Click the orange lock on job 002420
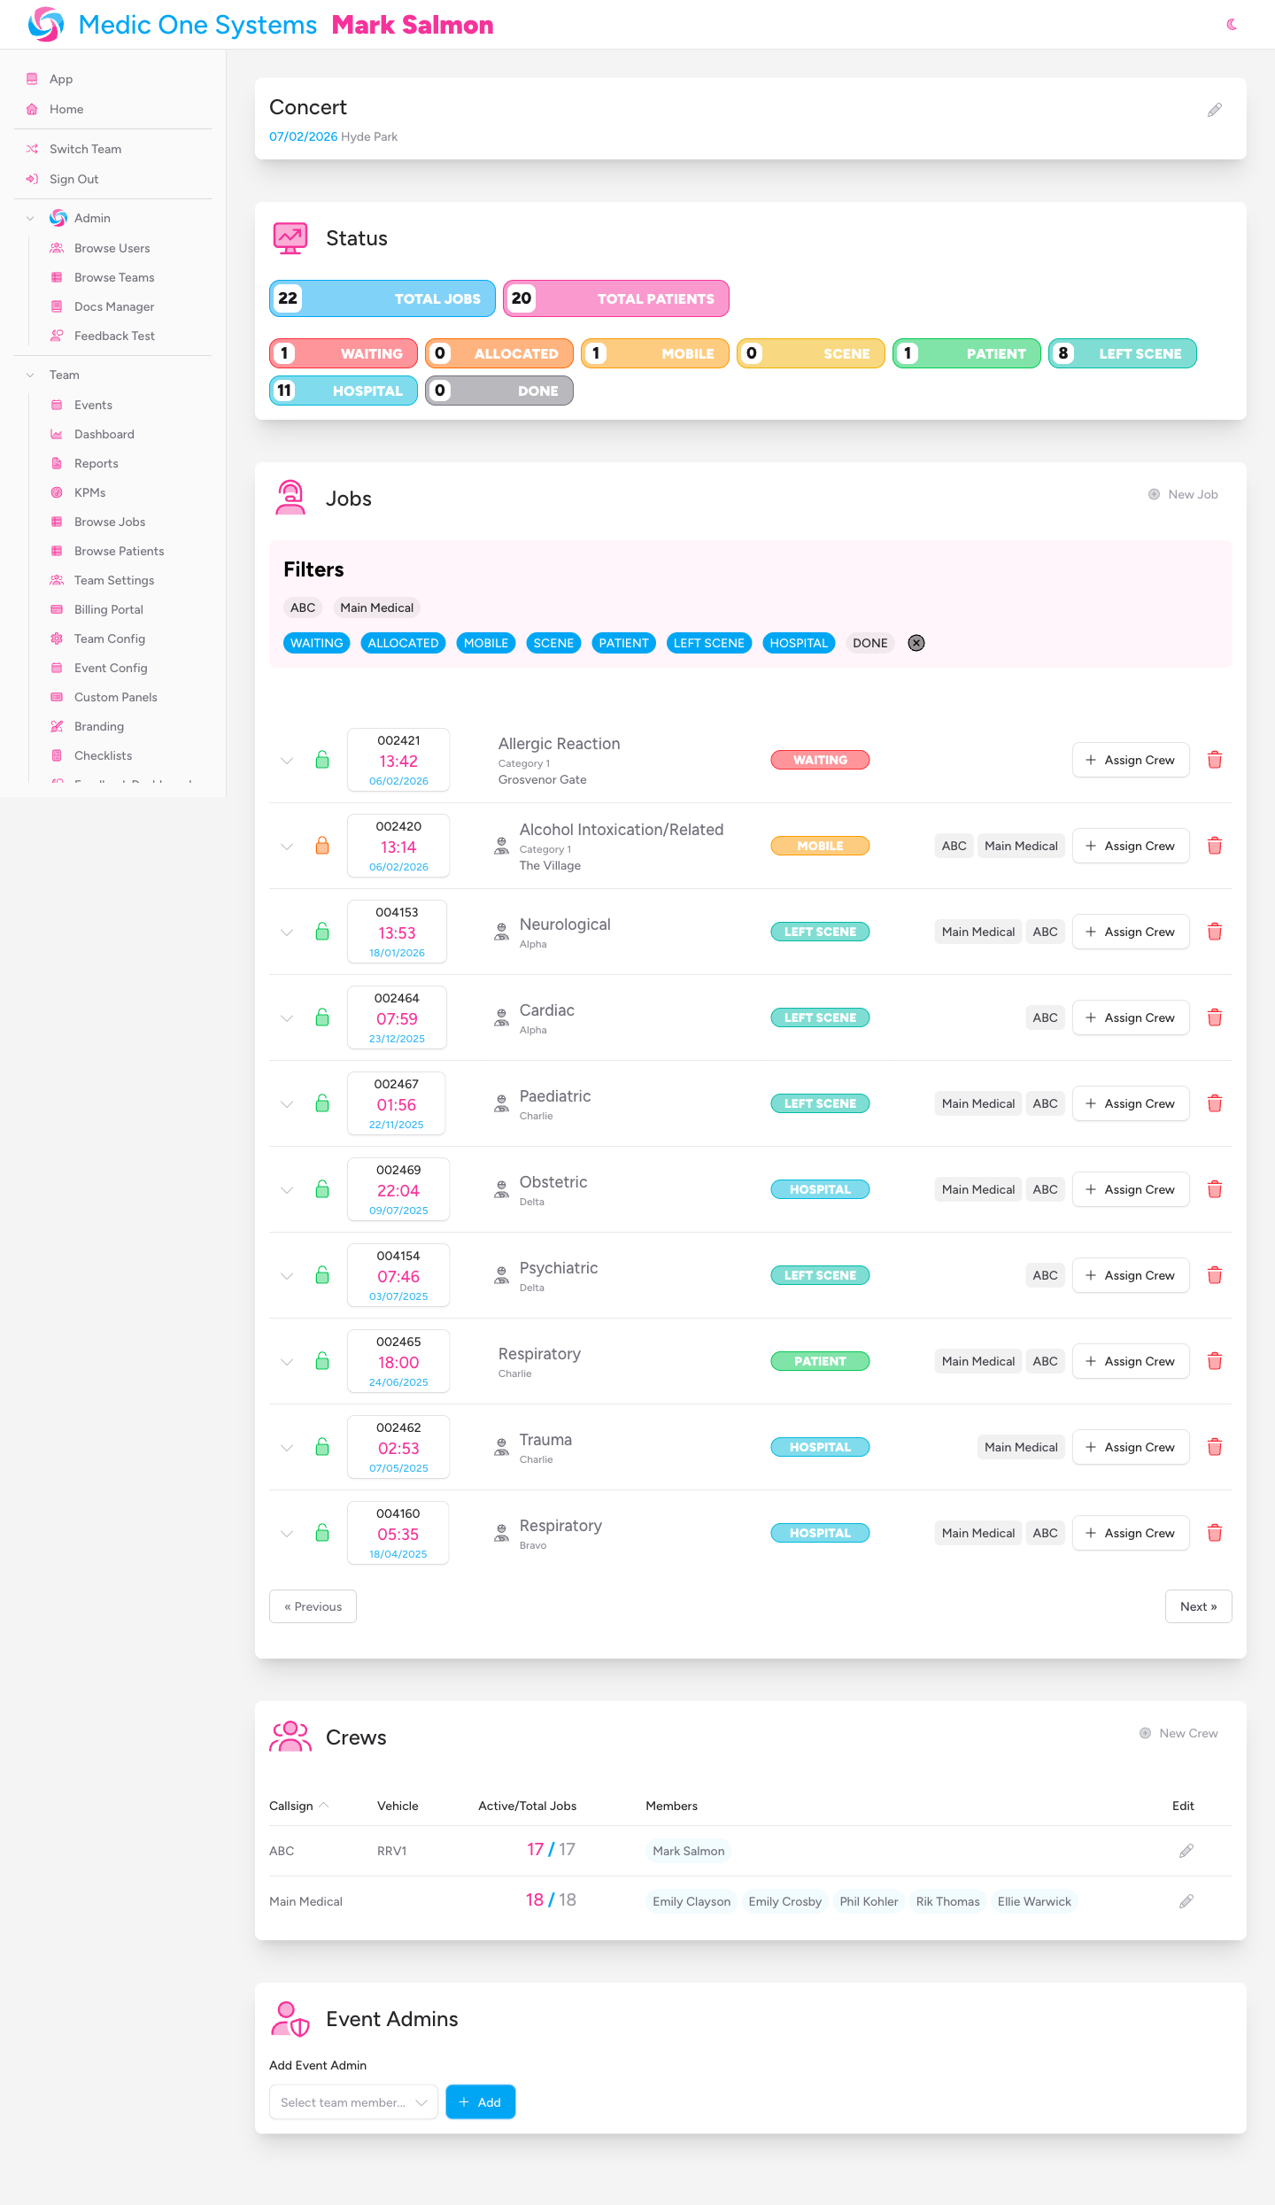The image size is (1275, 2205). (322, 846)
